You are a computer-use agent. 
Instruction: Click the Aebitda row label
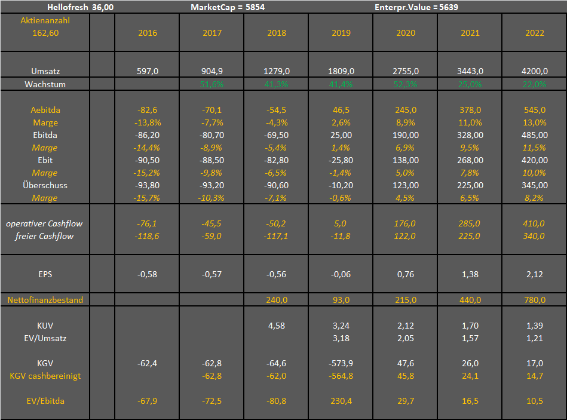pyautogui.click(x=45, y=110)
